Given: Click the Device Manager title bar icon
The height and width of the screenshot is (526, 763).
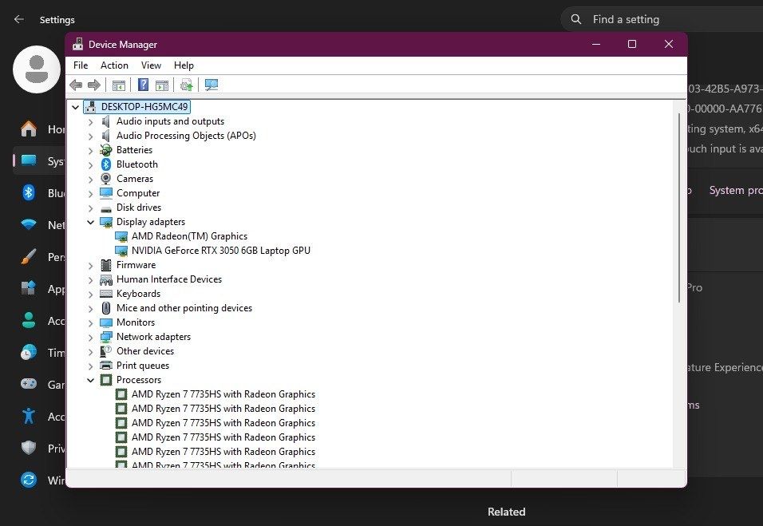Looking at the screenshot, I should pos(78,44).
